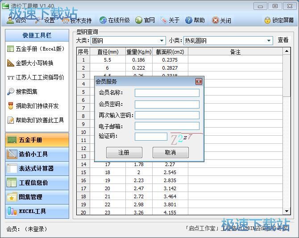This screenshot has height=238, width=299.
Task: Select row 15 diameter 18 cell
Action: click(108, 172)
